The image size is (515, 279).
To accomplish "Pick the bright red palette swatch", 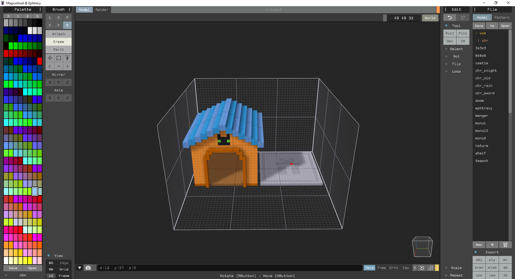I will coord(39,61).
